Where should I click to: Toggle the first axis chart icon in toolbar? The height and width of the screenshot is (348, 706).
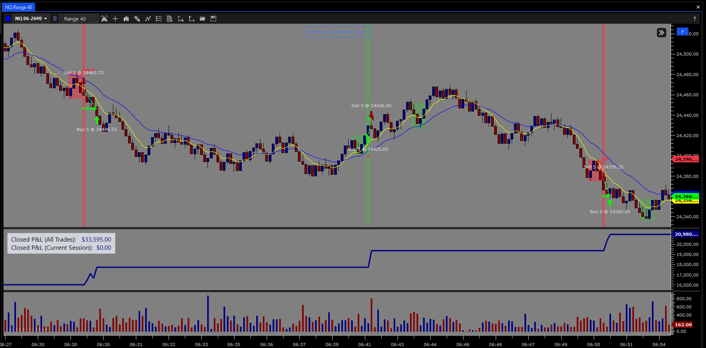(181, 19)
